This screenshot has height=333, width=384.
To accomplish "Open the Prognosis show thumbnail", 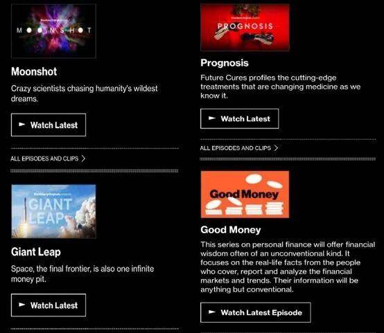I will (x=245, y=27).
